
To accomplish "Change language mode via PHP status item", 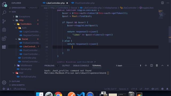I will [x=147, y=89].
